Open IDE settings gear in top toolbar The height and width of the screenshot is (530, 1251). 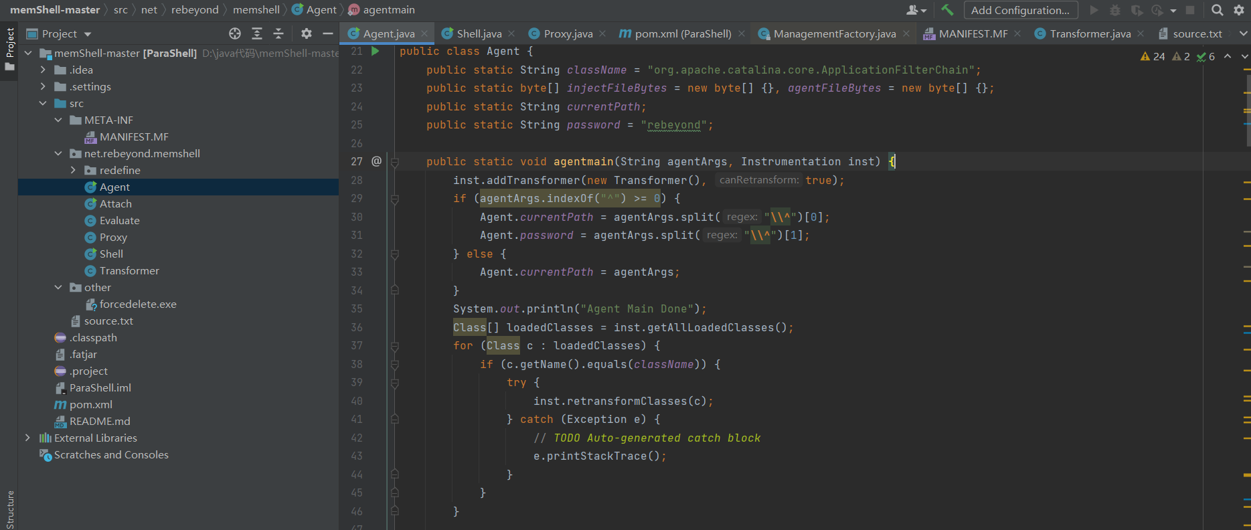1239,10
